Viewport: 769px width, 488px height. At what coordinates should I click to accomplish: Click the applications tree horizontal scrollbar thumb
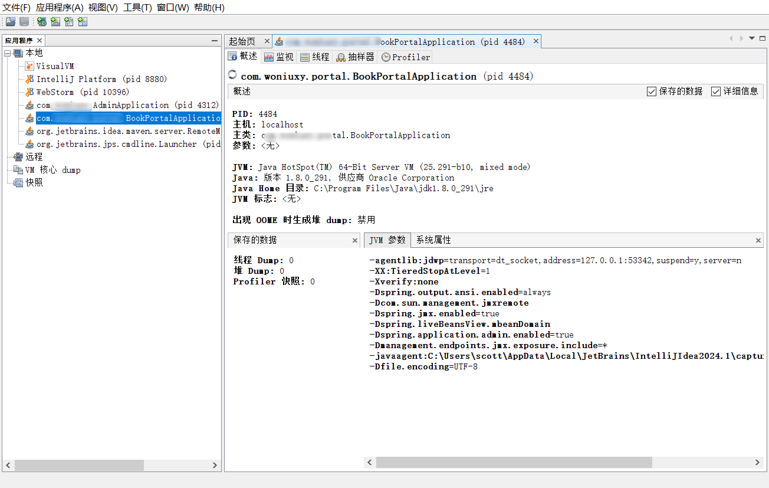[79, 466]
